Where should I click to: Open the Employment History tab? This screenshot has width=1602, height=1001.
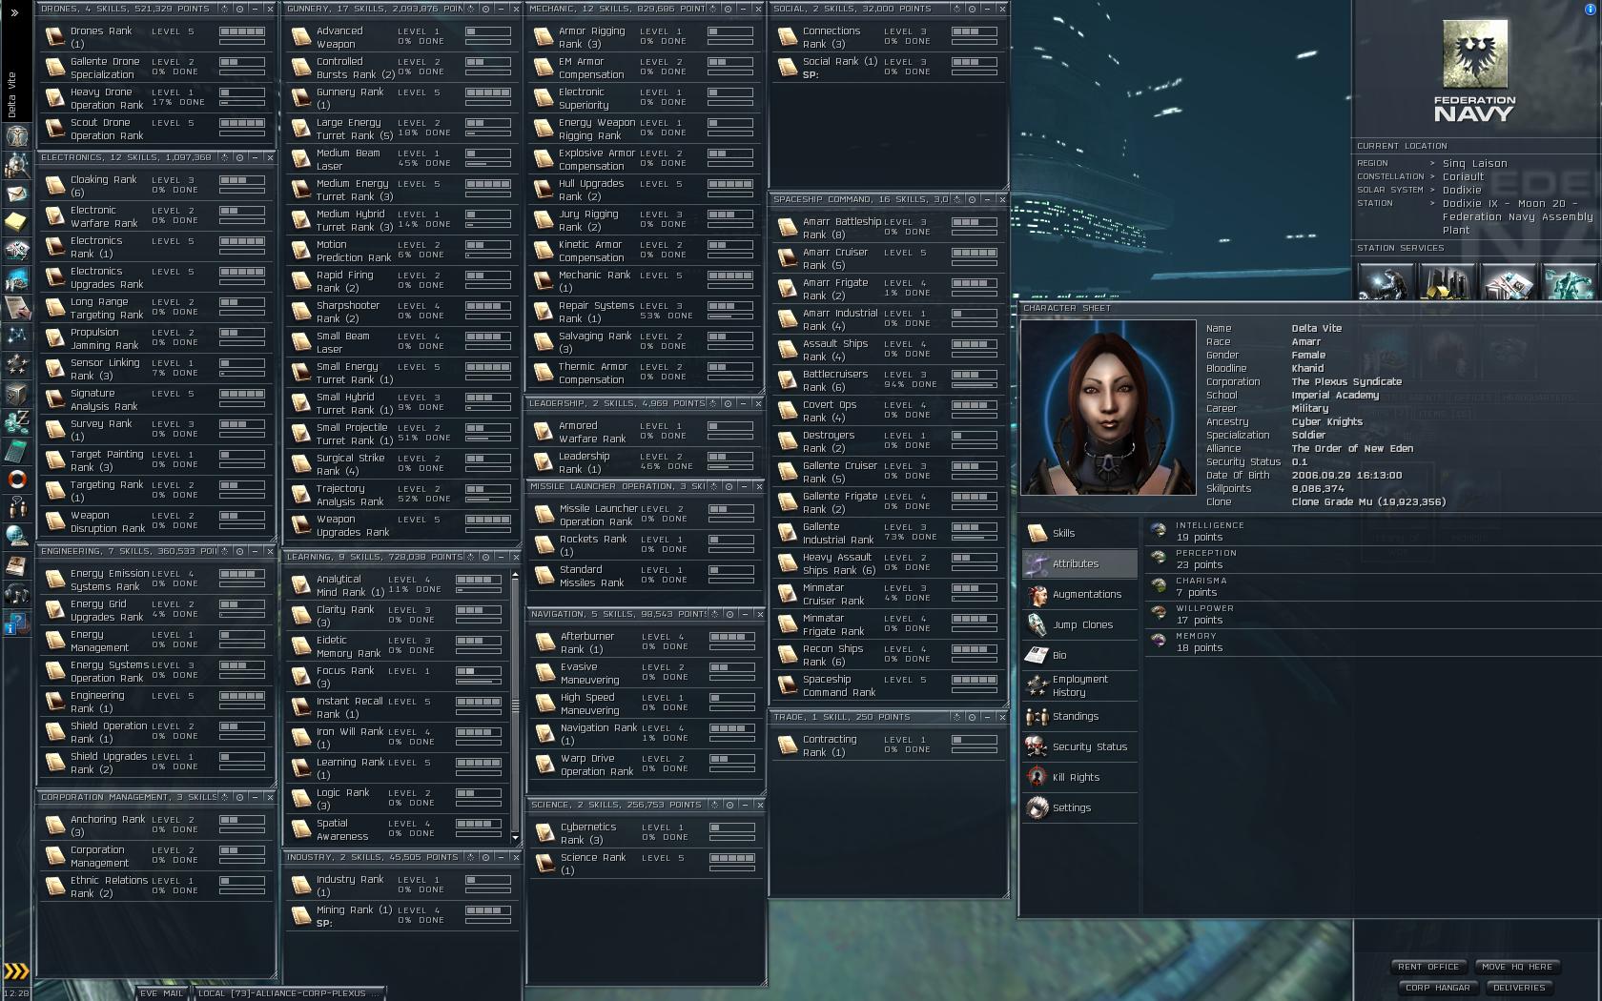coord(1080,686)
